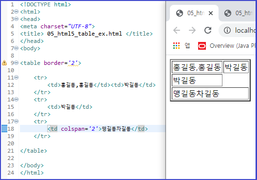
Task: Open the Overview (Java) bookmark
Action: (227, 46)
